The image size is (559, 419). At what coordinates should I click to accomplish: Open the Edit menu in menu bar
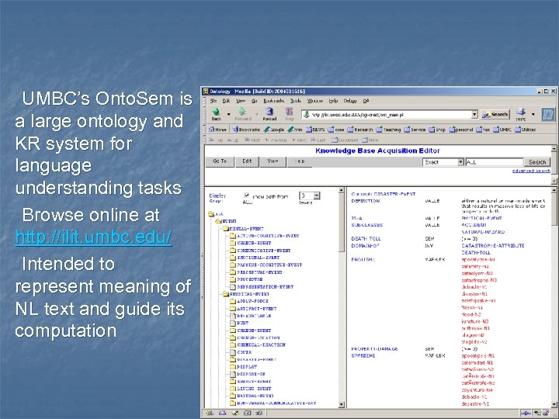pyautogui.click(x=226, y=101)
